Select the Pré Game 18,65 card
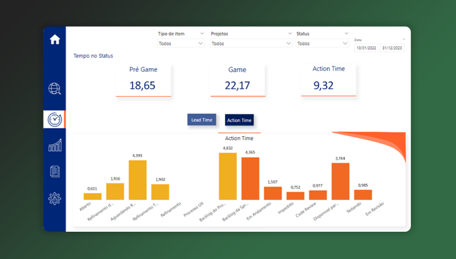Viewport: 456px width, 259px height. tap(144, 80)
